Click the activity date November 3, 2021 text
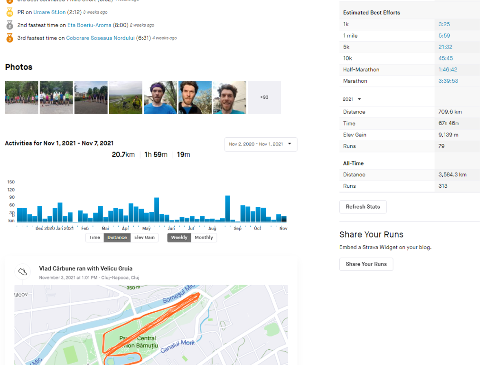Viewport: 486px width, 365px height. [x=68, y=278]
